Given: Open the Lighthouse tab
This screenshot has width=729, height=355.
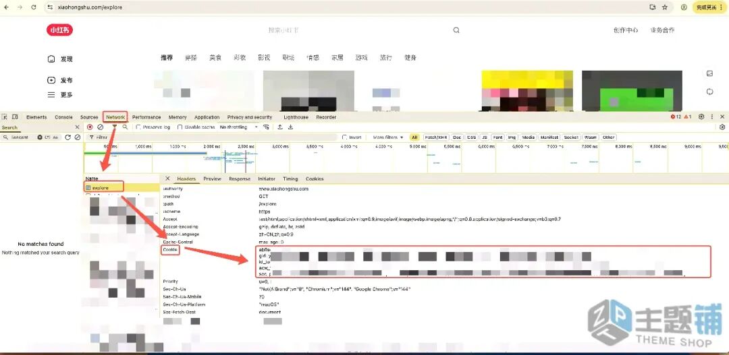Looking at the screenshot, I should coord(296,117).
